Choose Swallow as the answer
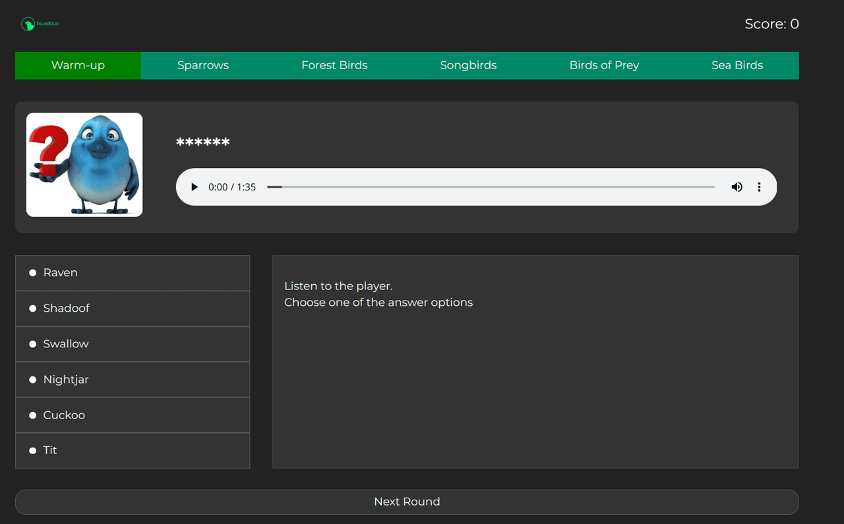844x524 pixels. 133,344
